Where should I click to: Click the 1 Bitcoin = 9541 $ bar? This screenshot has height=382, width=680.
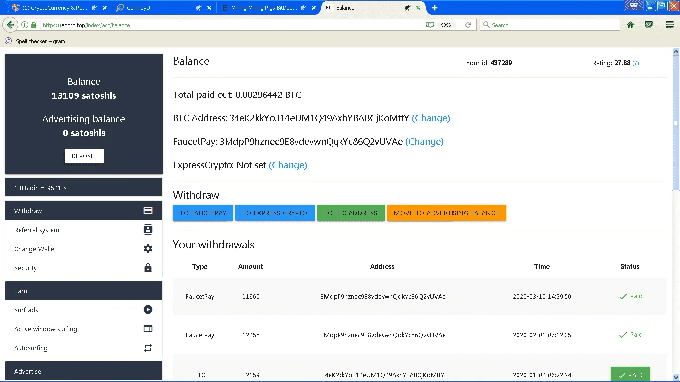coord(84,188)
